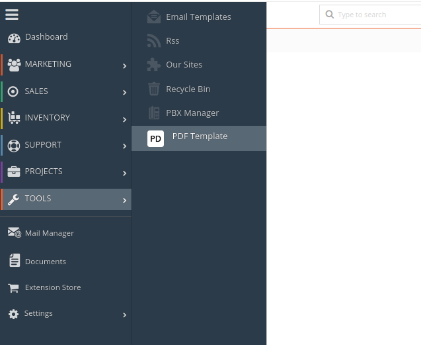Viewport: 421px width, 345px height.
Task: Click the PD icon for PDF Template
Action: pyautogui.click(x=155, y=138)
